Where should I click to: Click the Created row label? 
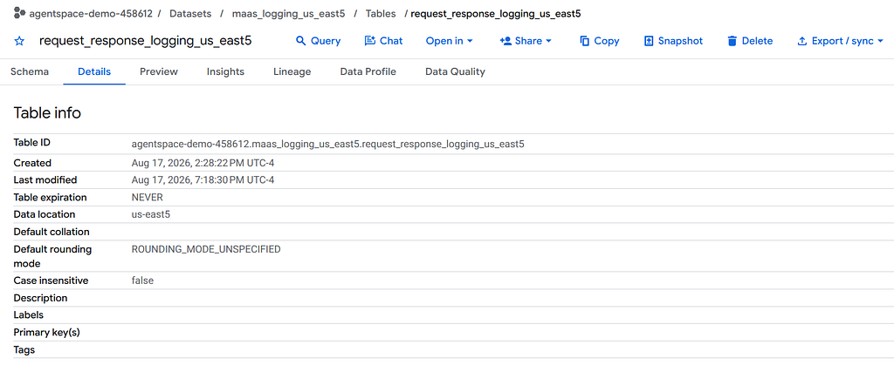point(32,163)
